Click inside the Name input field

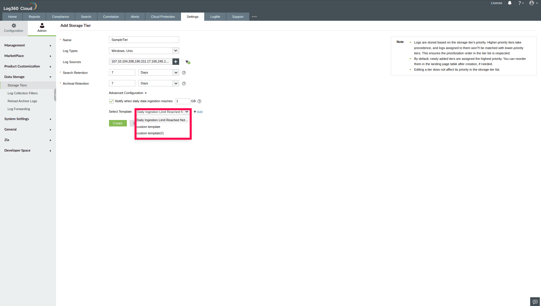tap(144, 40)
